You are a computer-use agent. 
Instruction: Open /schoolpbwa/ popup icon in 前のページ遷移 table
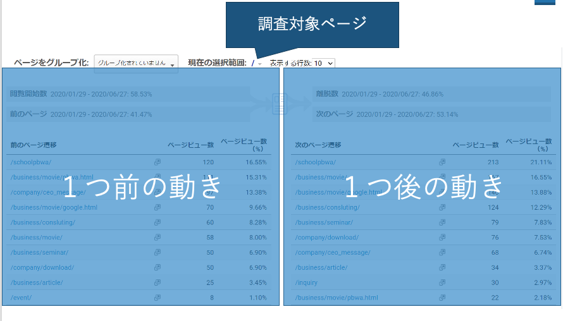158,162
